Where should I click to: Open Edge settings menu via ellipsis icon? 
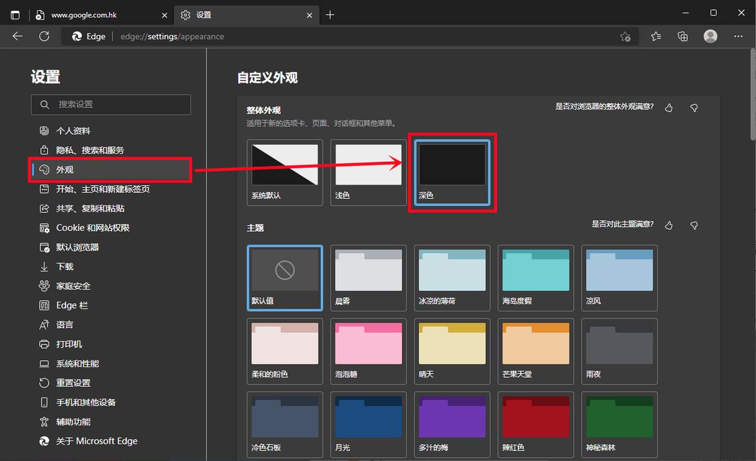(x=738, y=37)
